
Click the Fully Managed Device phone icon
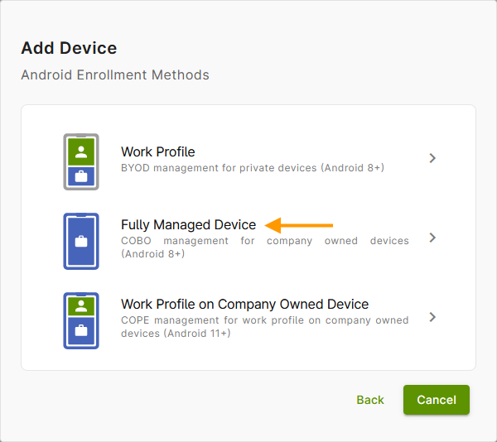81,241
